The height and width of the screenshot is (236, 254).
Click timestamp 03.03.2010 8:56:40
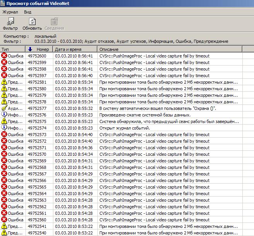point(74,76)
